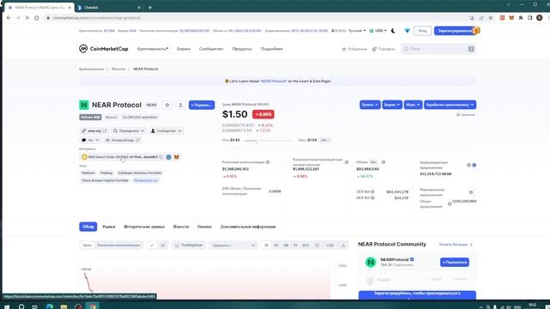Viewport: 550px width, 309px height.
Task: Switch chart to line view icon
Action: click(152, 245)
